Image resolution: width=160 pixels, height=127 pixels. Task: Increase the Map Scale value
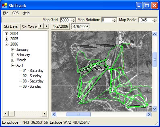155,19
